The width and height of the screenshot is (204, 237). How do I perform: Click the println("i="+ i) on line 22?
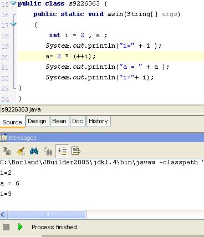[x=100, y=77]
